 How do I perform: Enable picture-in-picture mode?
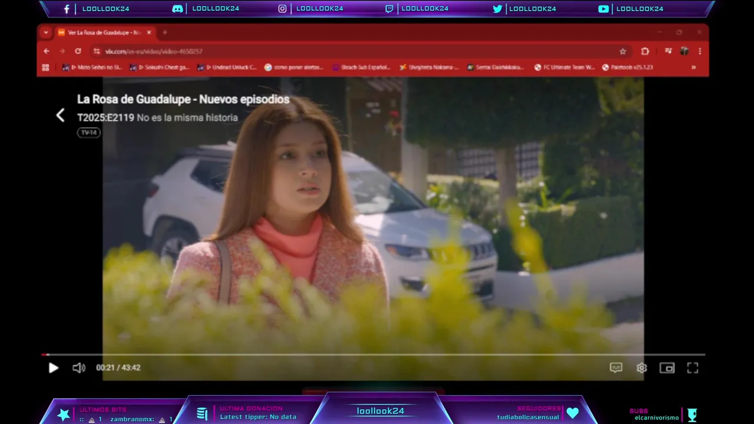click(667, 368)
